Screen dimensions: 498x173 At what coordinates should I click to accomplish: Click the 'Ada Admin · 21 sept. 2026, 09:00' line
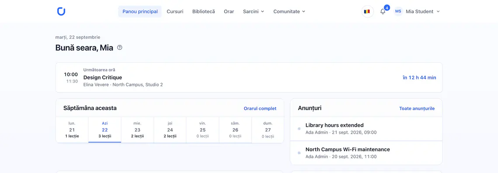coord(341,132)
